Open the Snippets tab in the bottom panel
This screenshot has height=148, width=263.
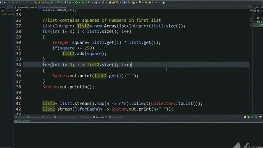[x=86, y=117]
